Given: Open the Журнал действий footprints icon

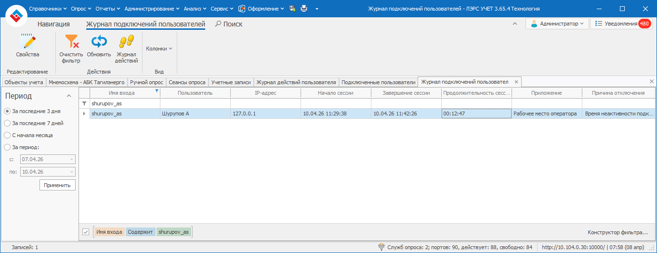Looking at the screenshot, I should coord(126,42).
